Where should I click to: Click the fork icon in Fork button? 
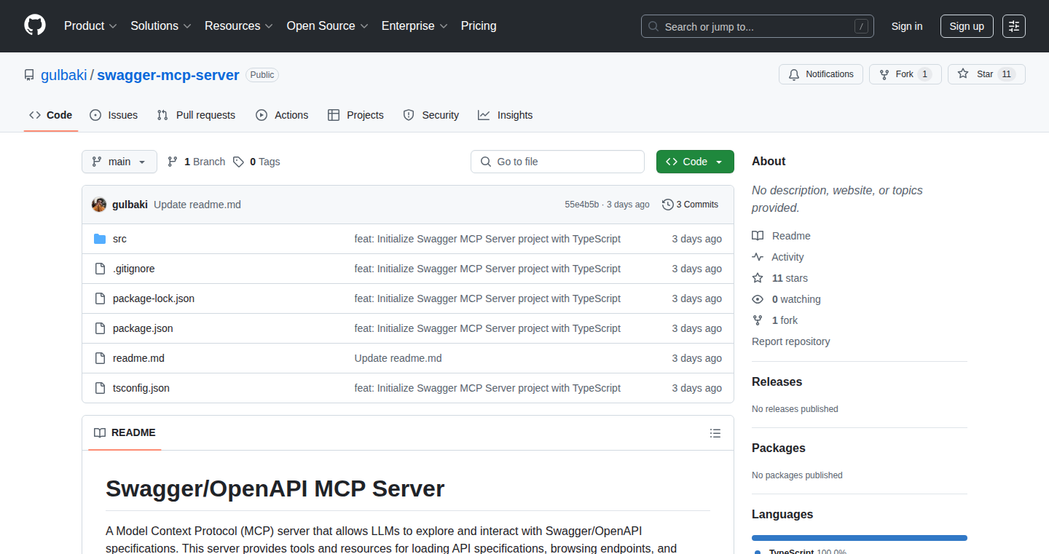point(884,74)
